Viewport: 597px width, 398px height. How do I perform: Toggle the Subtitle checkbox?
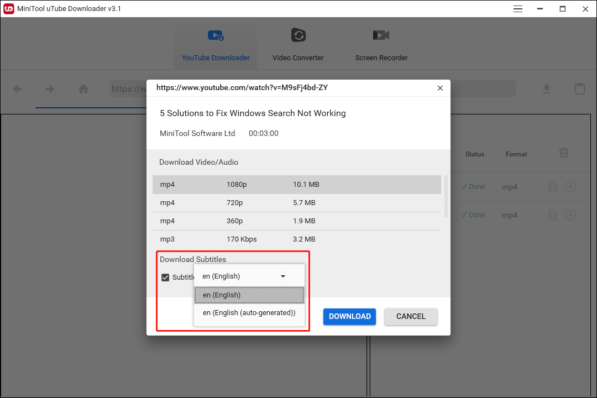165,277
